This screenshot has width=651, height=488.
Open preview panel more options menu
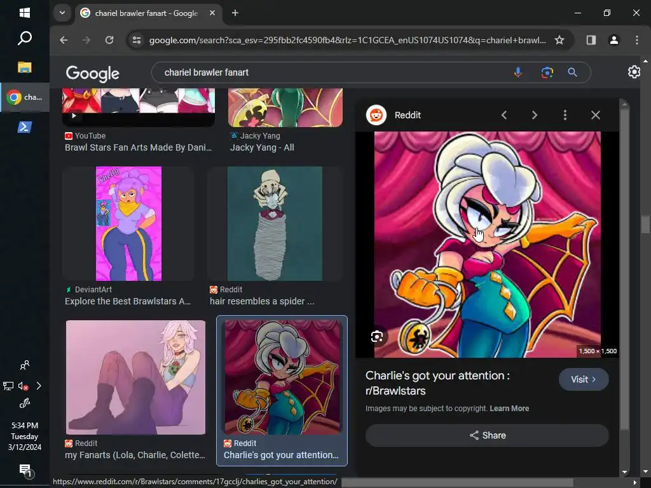[x=565, y=115]
